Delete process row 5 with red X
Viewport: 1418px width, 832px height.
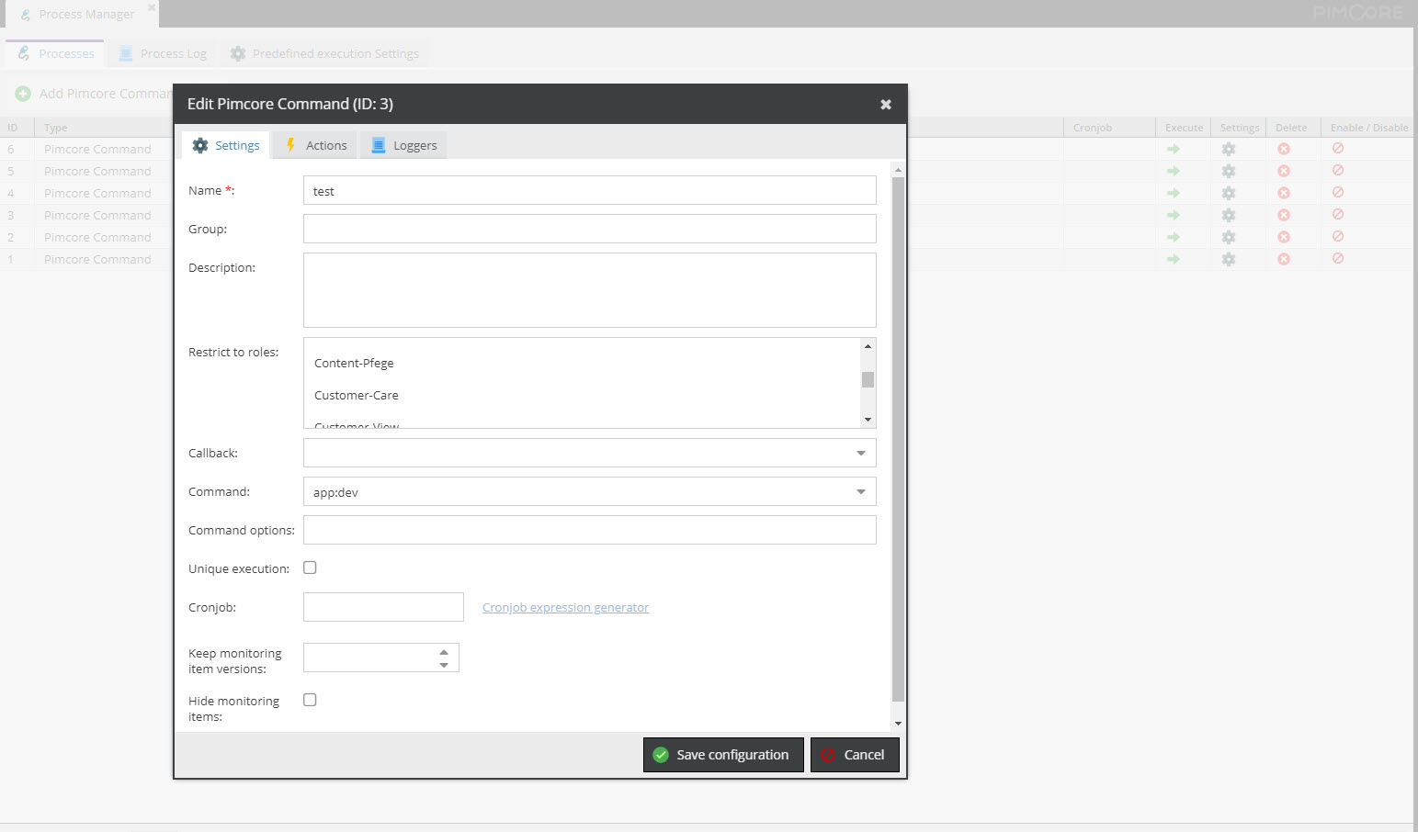(x=1284, y=171)
